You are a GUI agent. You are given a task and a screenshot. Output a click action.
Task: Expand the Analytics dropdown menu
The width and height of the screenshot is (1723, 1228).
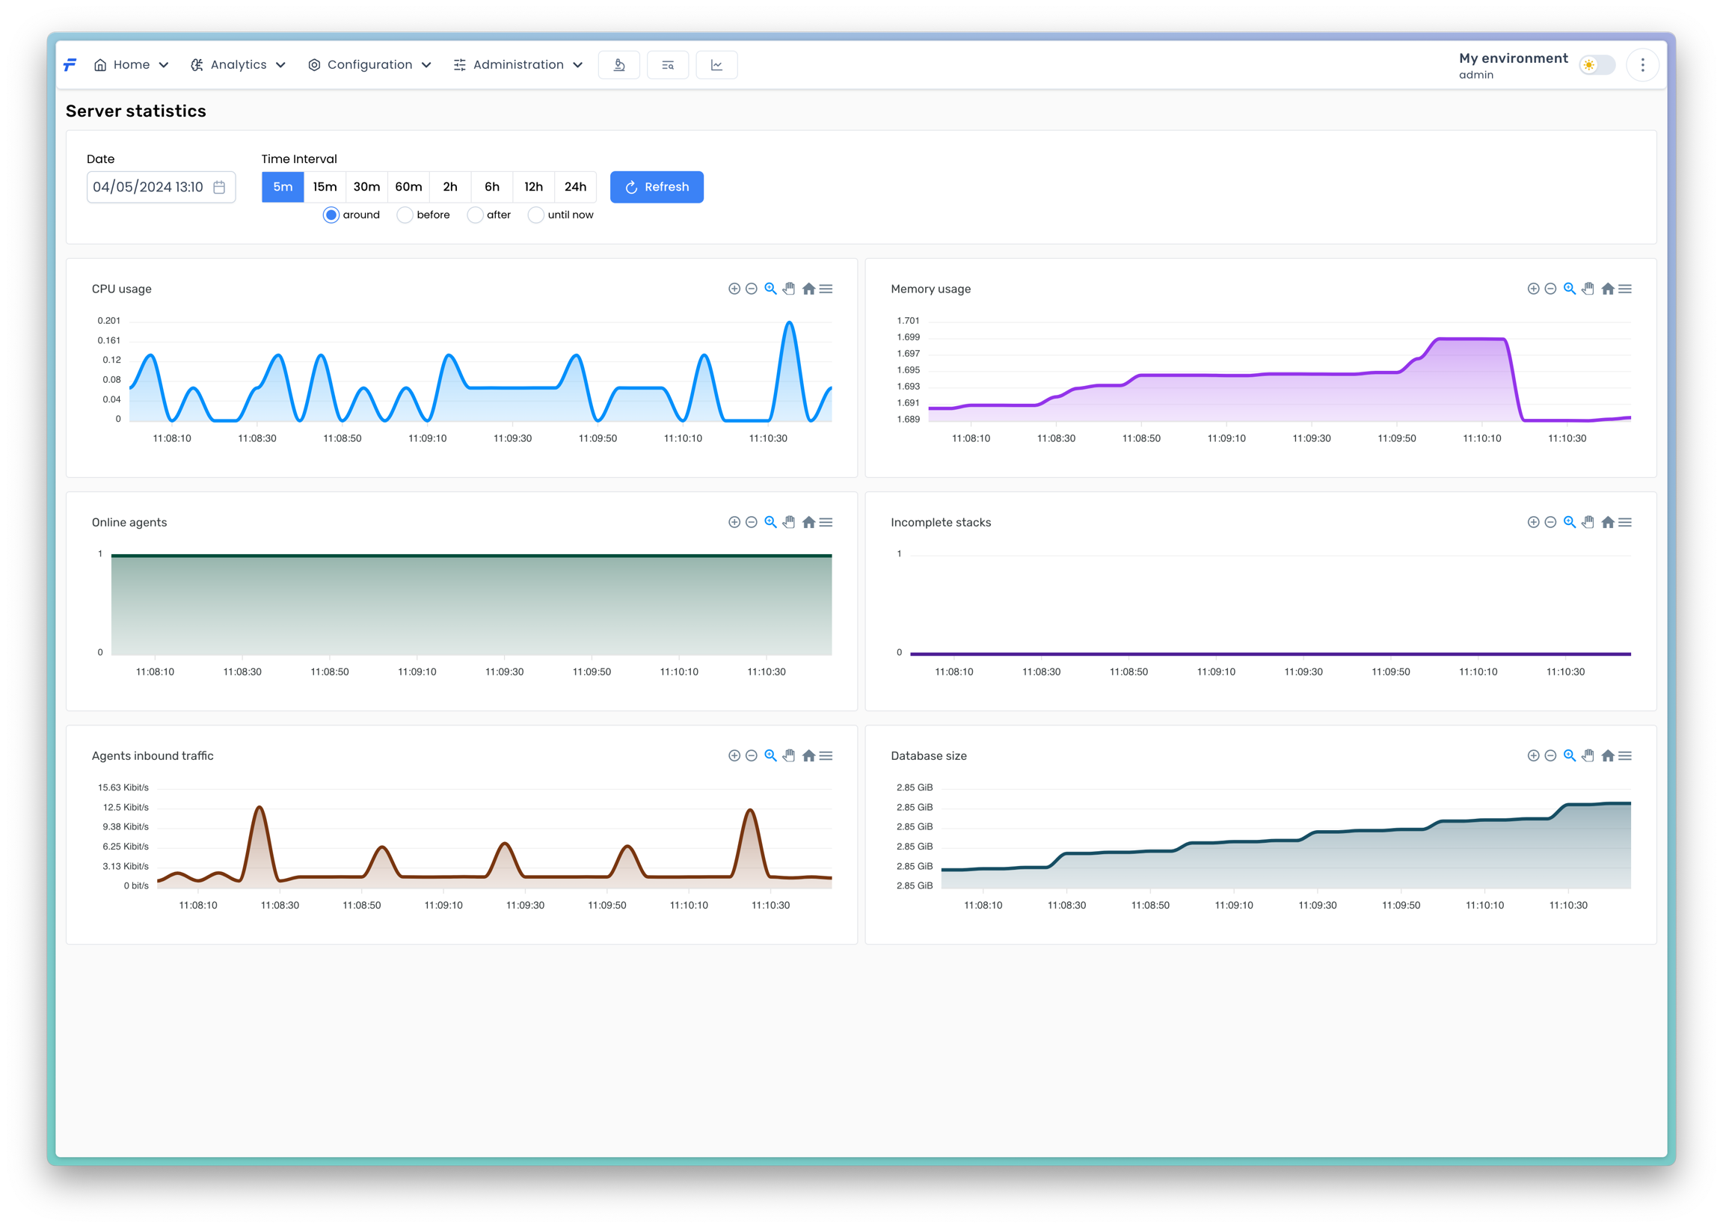[x=238, y=65]
